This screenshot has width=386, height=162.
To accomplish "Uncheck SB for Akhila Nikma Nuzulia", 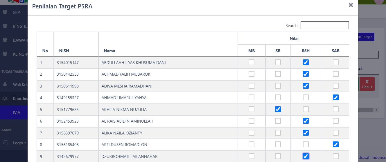I will (x=278, y=109).
